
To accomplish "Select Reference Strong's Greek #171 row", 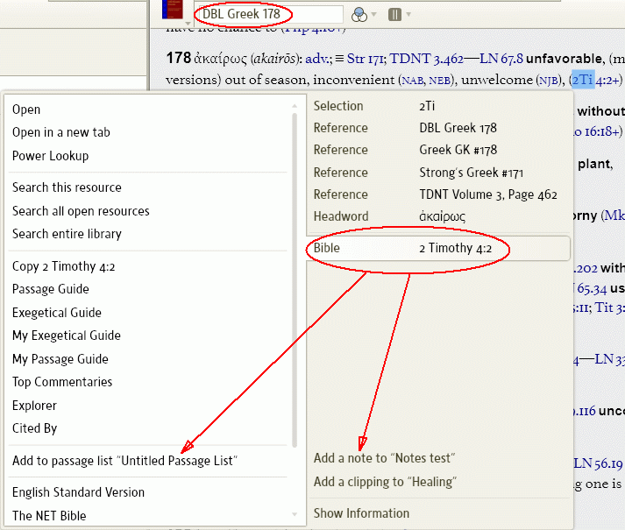I will [x=438, y=173].
